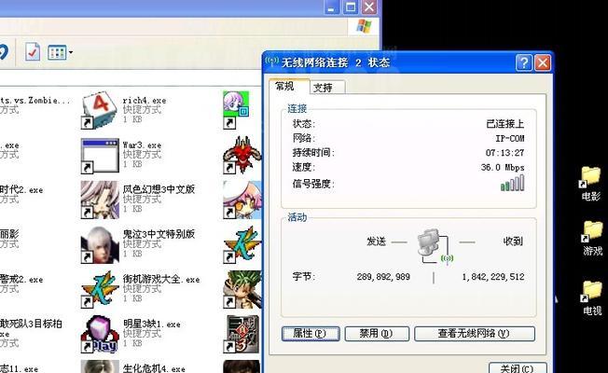Click the 关闭(C) button
Viewport: 608px width, 373px height.
click(518, 367)
